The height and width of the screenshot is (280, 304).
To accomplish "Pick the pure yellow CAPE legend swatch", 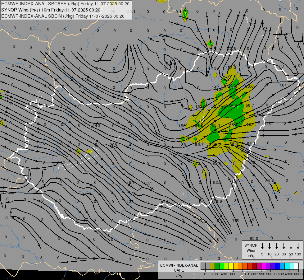I will tap(231, 266).
